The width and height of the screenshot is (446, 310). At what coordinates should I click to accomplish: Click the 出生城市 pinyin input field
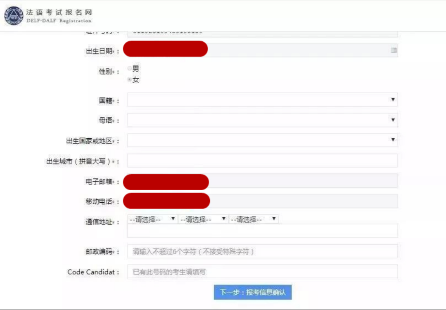262,161
